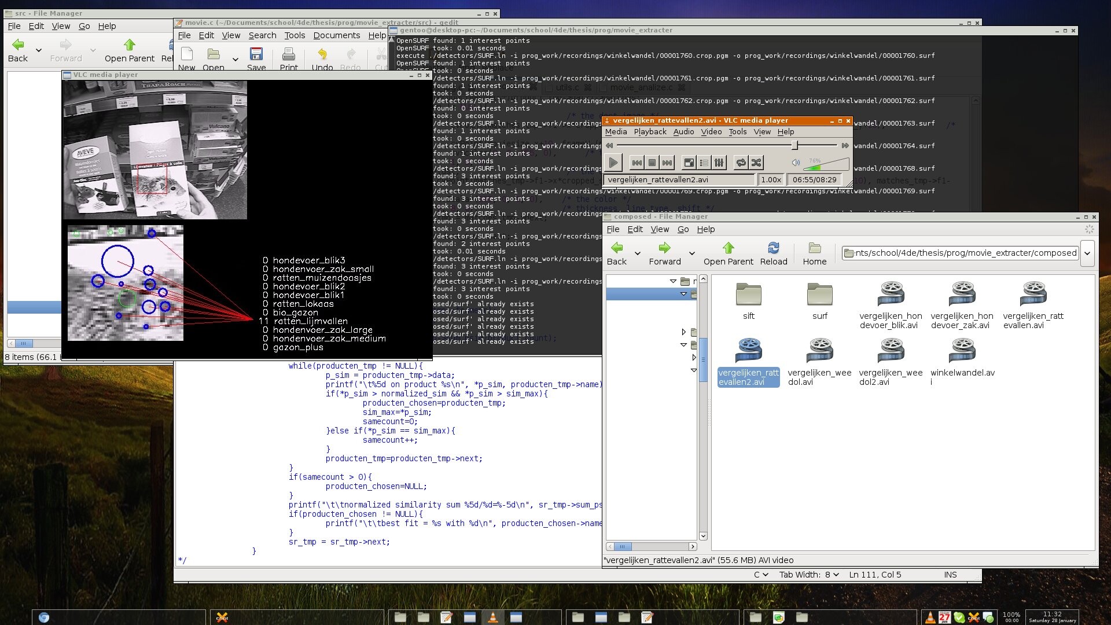The image size is (1111, 625).
Task: Toggle VLC fullscreen mode icon
Action: click(689, 163)
